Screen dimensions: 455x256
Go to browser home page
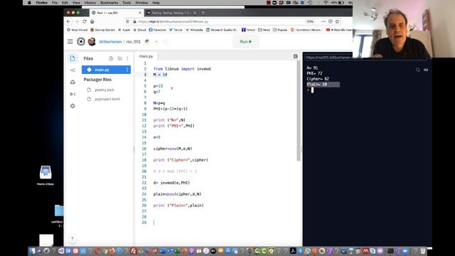coord(92,21)
